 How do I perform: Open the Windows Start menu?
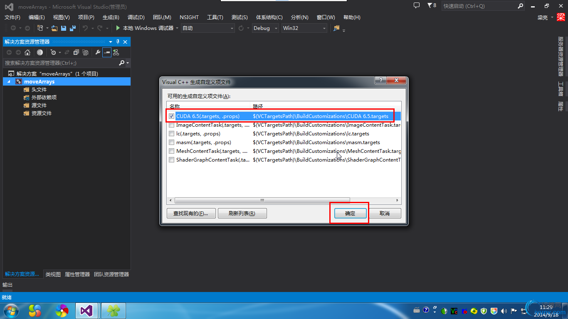pyautogui.click(x=10, y=310)
